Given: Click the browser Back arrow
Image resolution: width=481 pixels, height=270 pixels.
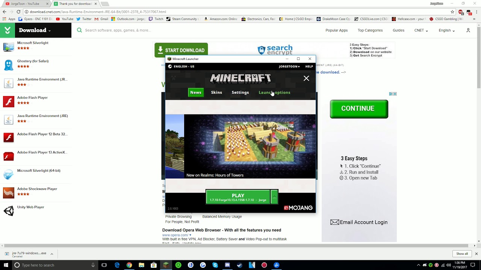Looking at the screenshot, I should coord(5,12).
